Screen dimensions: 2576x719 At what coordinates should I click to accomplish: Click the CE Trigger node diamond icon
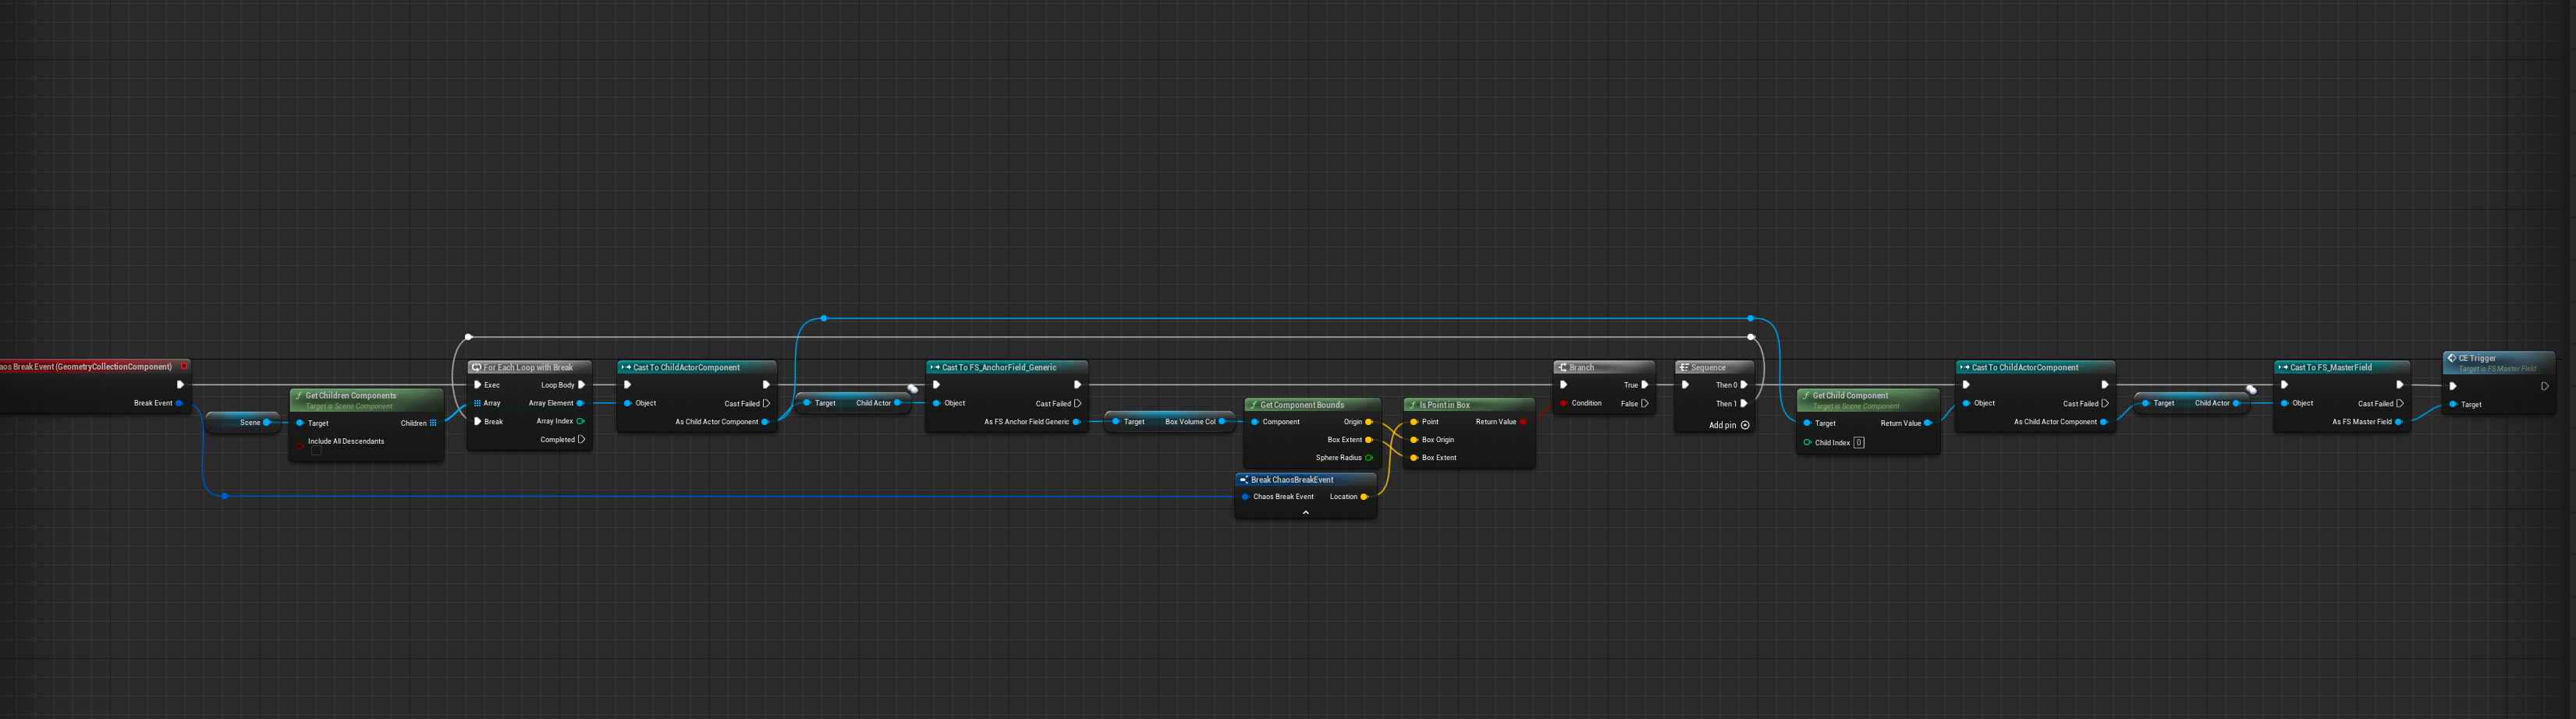pyautogui.click(x=2451, y=358)
